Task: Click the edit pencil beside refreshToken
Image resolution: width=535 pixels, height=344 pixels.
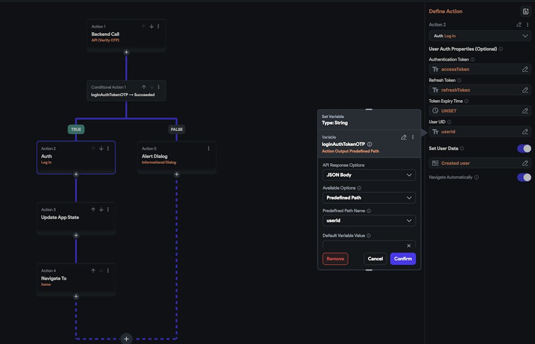Action: tap(525, 90)
